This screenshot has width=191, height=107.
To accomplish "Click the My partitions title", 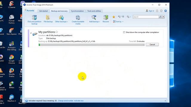I will pos(47,32).
